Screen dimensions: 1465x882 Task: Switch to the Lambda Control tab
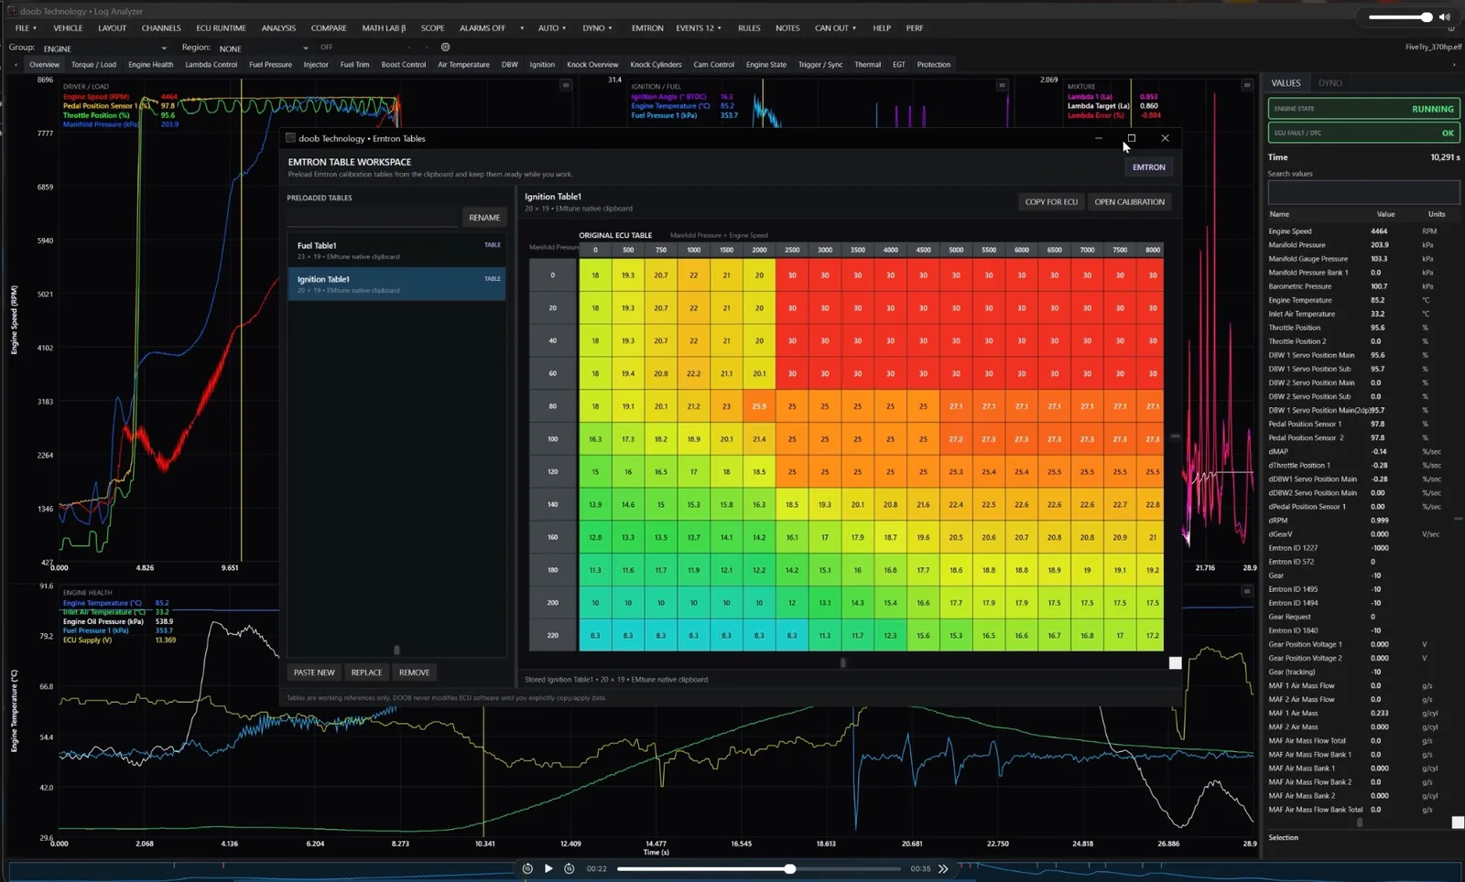pos(211,65)
